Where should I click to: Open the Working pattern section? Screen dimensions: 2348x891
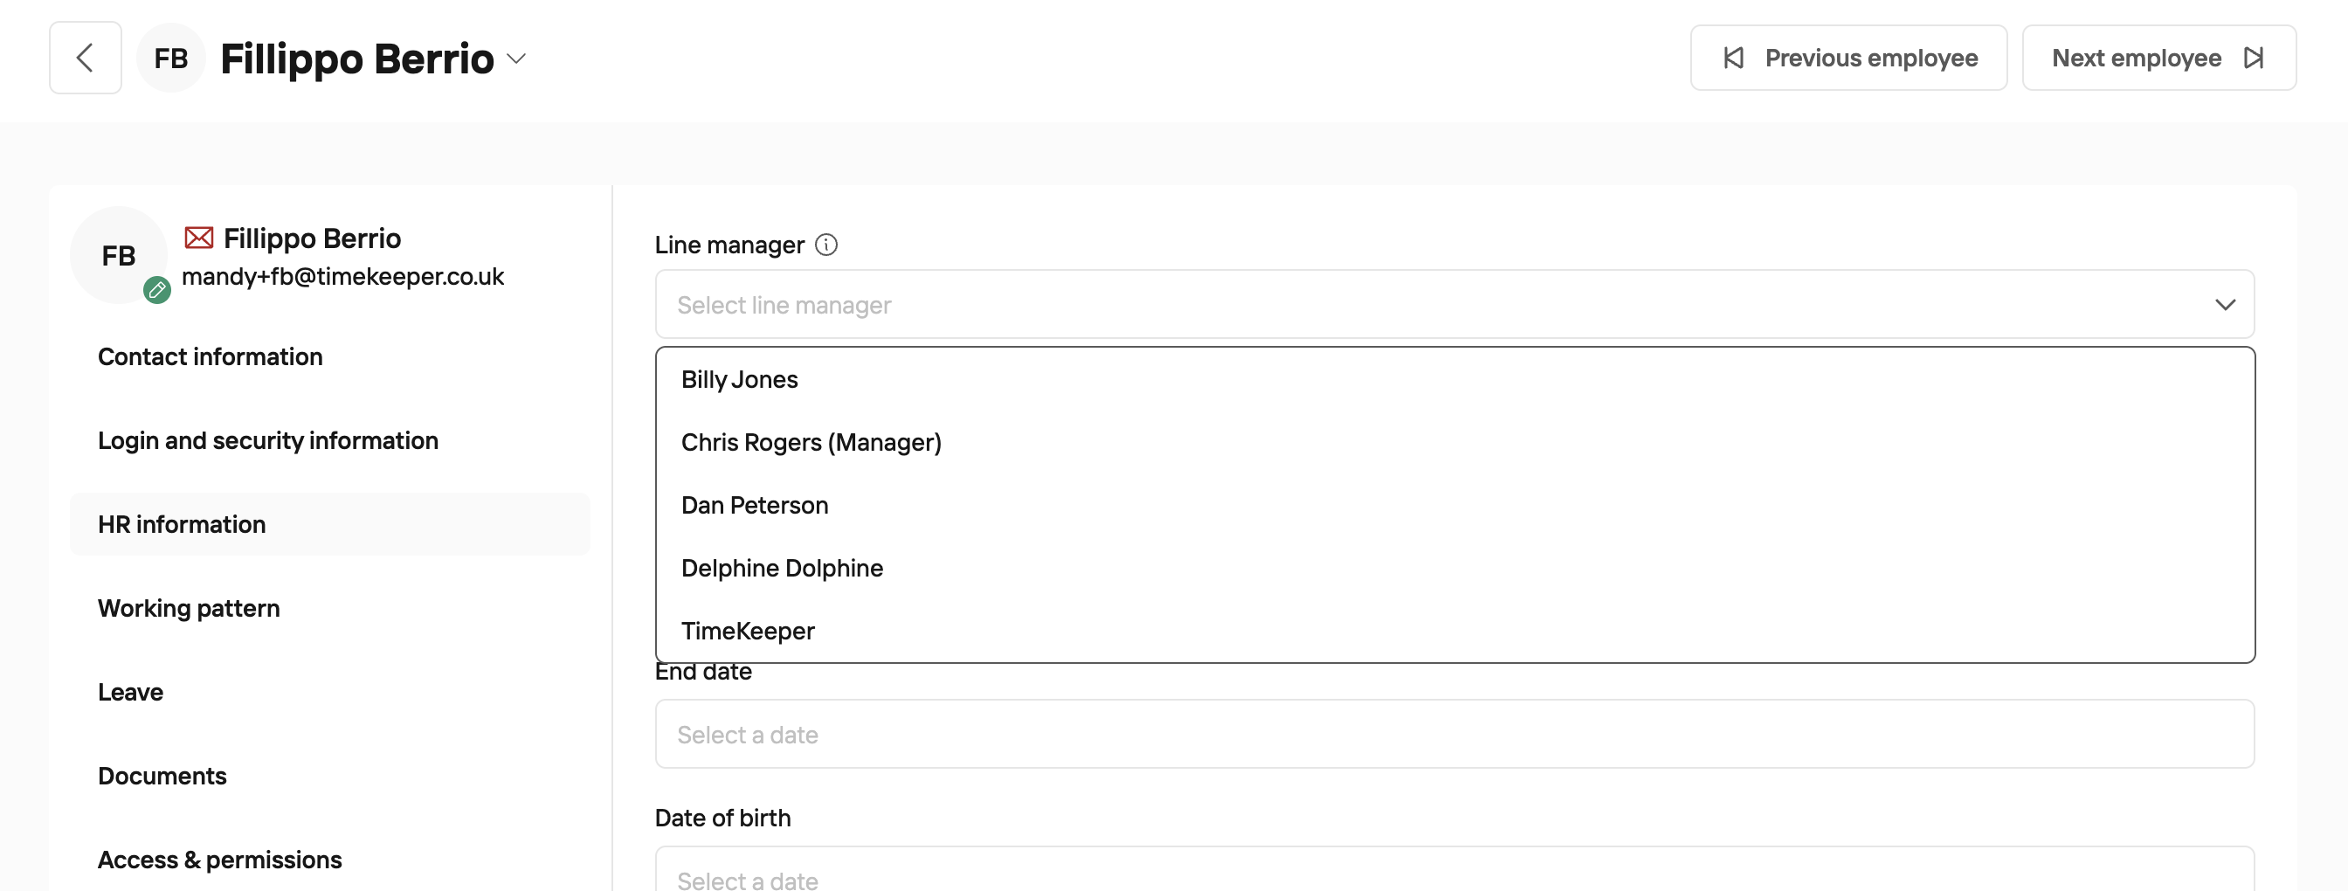(x=330, y=608)
